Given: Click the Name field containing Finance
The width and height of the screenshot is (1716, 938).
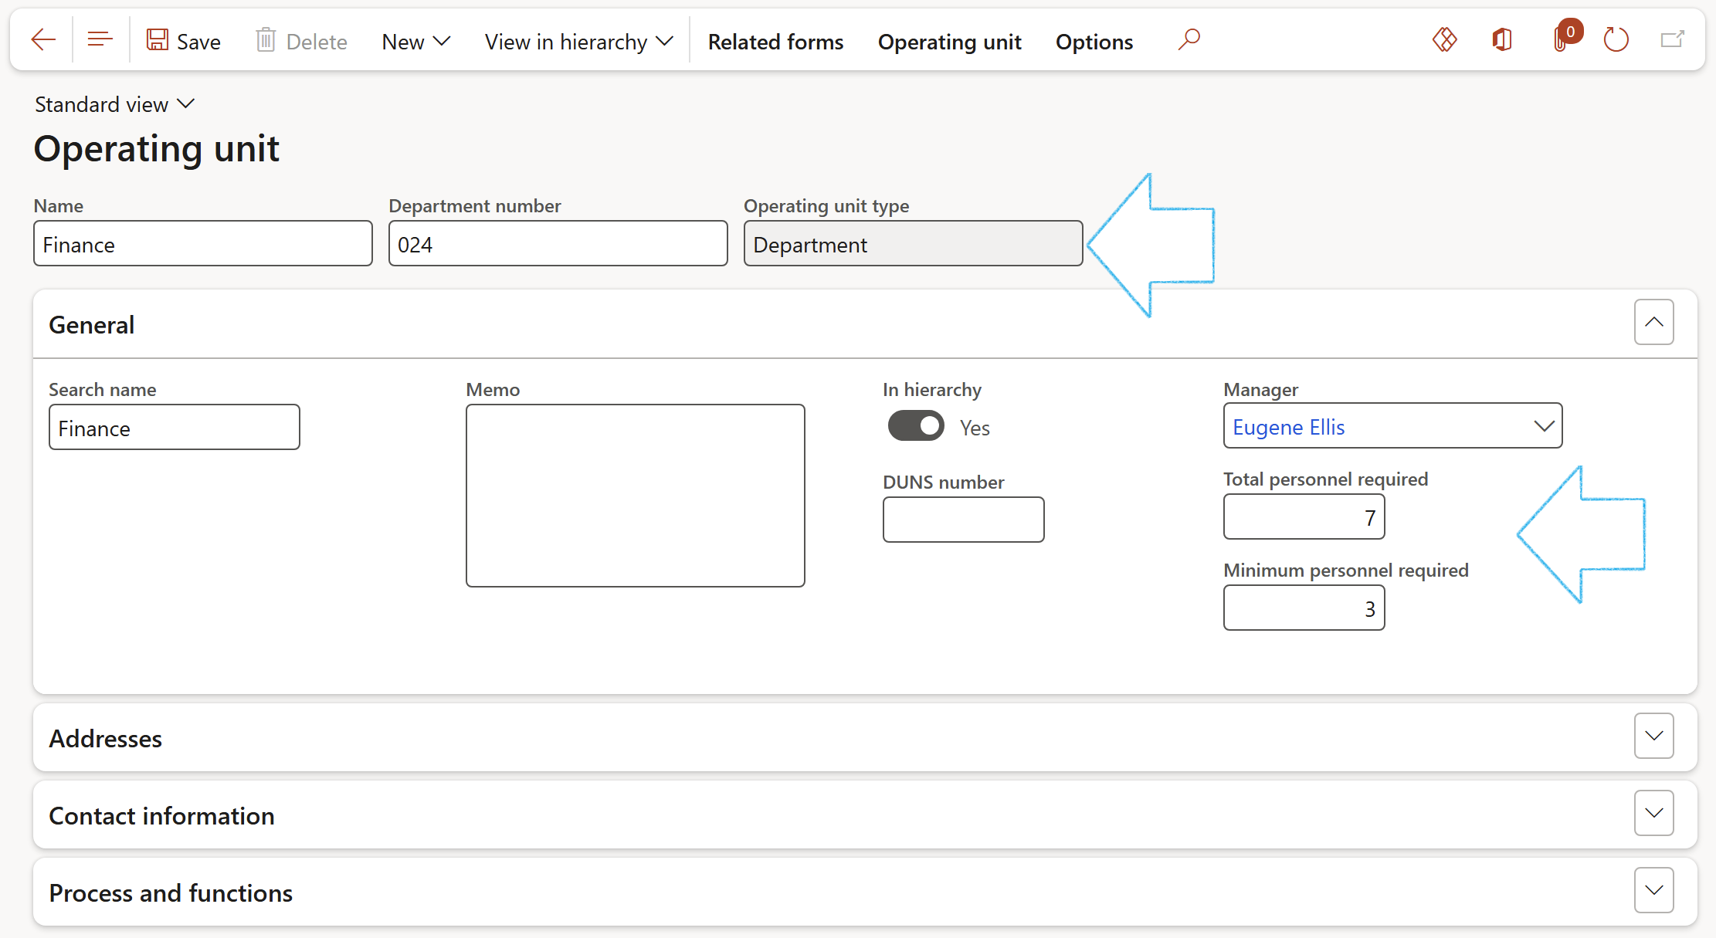Looking at the screenshot, I should tap(203, 244).
